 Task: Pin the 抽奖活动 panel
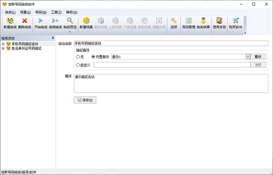click(x=53, y=38)
